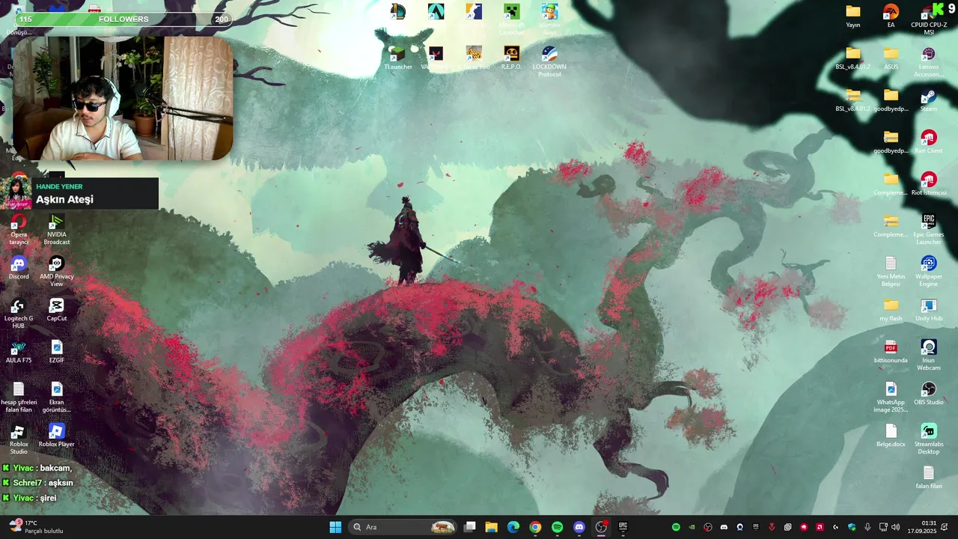958x539 pixels.
Task: Click the Aşkın Ateşi now-playing widget
Action: [79, 193]
